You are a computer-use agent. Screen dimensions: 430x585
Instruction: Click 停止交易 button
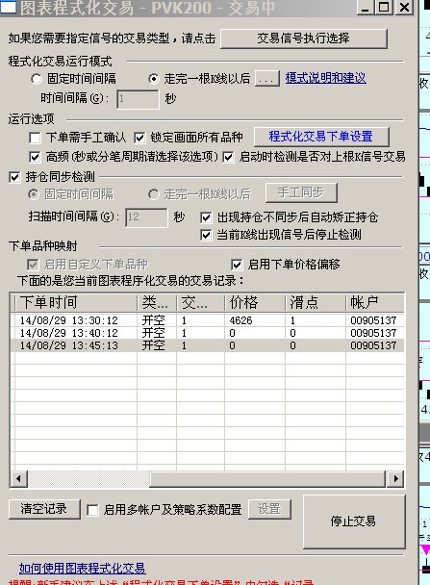[354, 521]
